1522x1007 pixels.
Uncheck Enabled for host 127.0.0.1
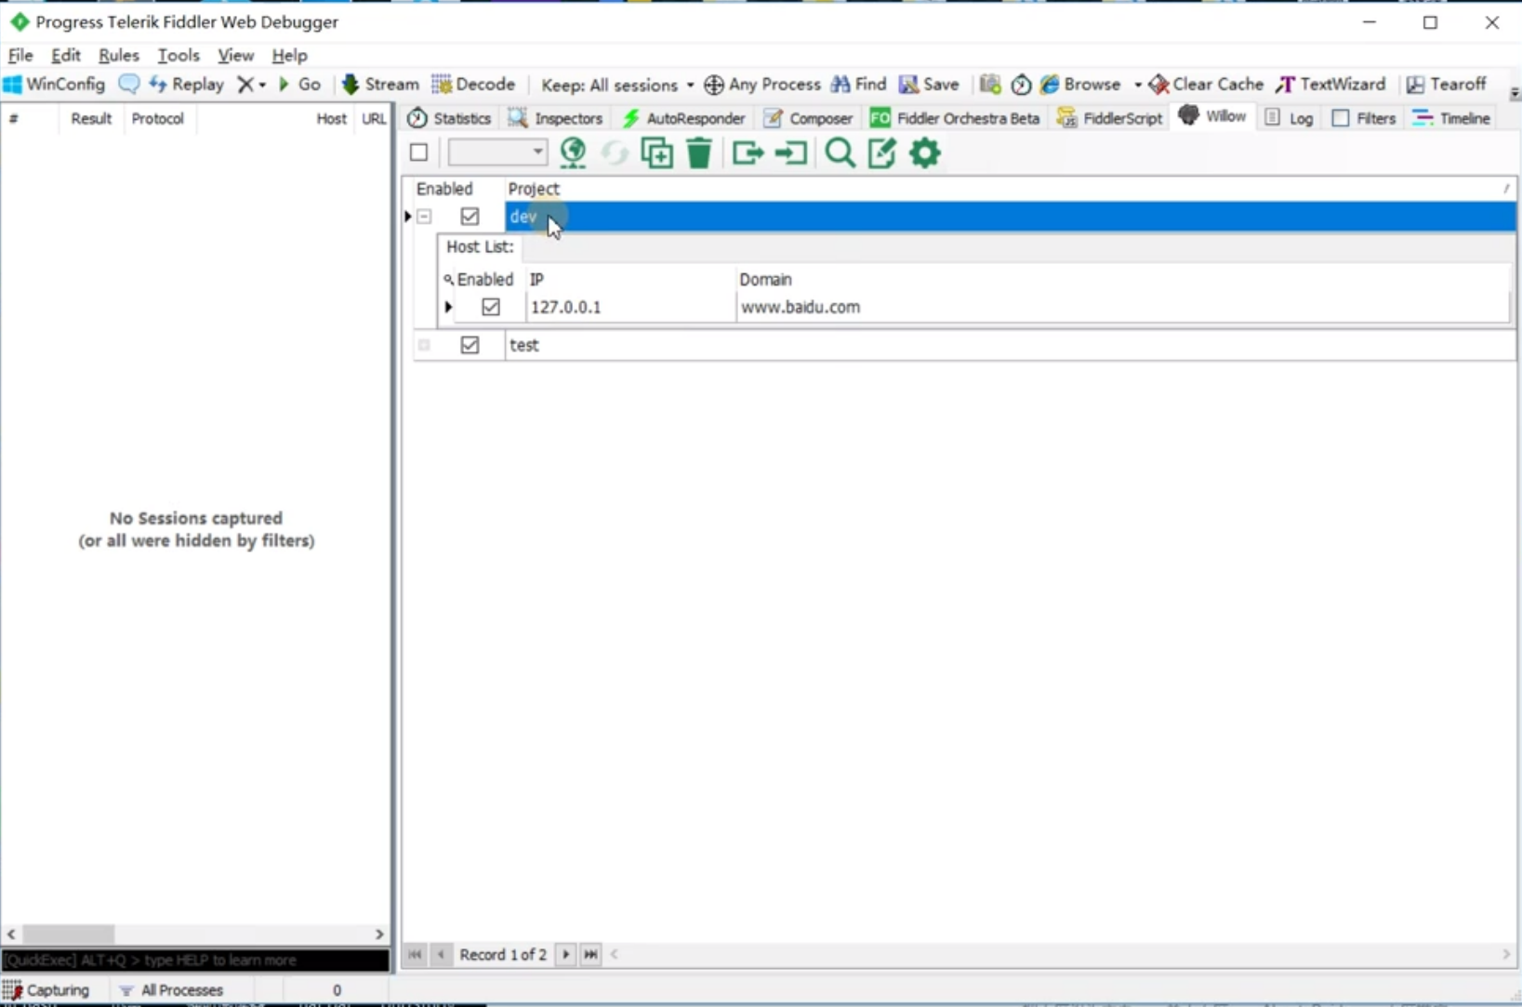pos(491,307)
